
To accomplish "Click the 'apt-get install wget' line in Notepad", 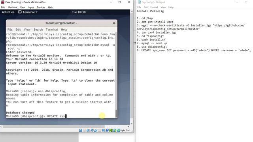I will 155,22.
